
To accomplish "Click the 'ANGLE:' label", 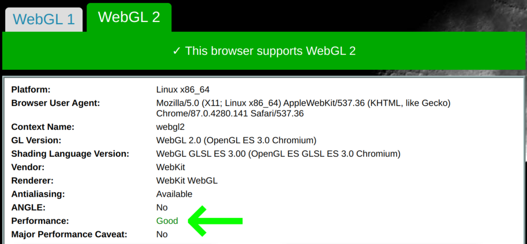I will [x=28, y=208].
